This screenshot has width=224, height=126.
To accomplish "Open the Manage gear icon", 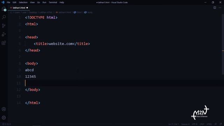I will [x=4, y=118].
